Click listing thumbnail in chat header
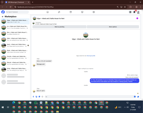The width and height of the screenshot is (143, 113). 35,18
